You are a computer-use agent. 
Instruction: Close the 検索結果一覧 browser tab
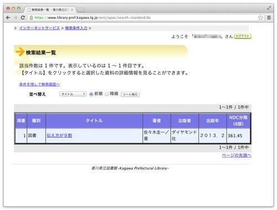tap(72, 9)
